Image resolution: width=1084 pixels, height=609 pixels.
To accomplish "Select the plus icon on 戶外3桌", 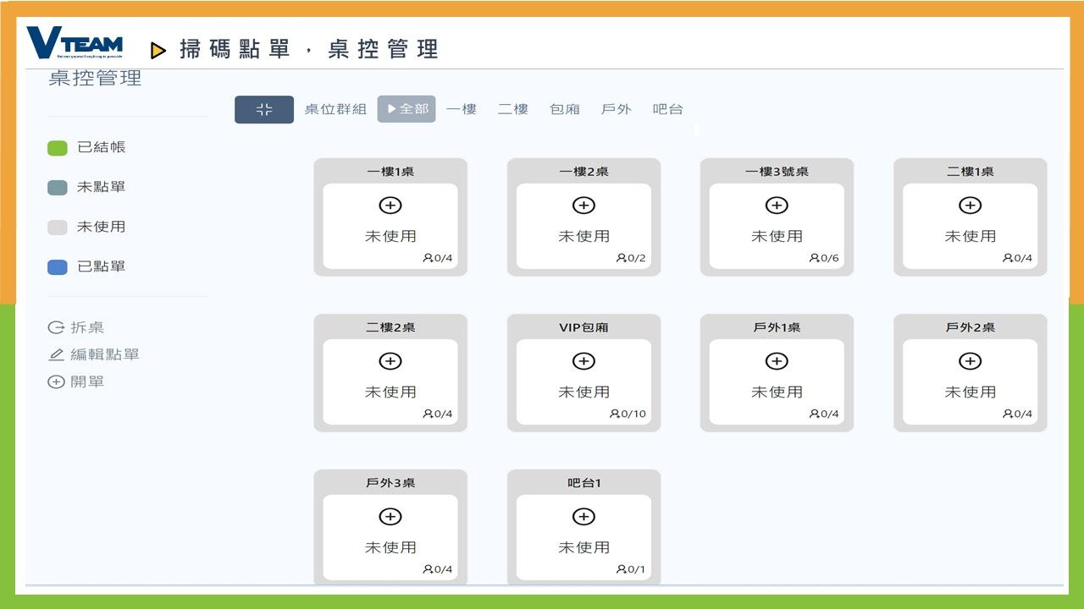I will tap(390, 516).
